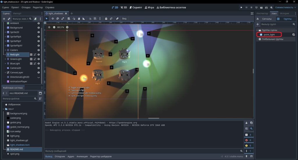Stop the running project

pyautogui.click(x=251, y=7)
